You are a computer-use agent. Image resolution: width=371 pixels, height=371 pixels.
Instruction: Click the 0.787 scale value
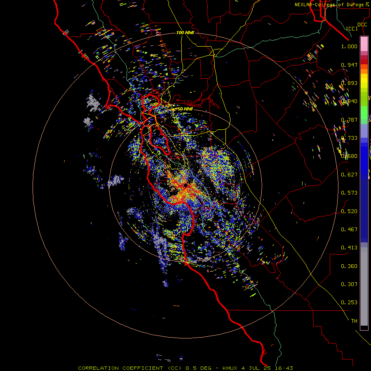coord(349,120)
